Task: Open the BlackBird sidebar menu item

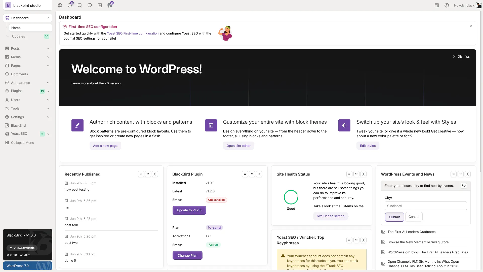Action: [28, 126]
